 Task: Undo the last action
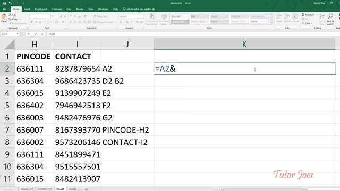[x=10, y=3]
